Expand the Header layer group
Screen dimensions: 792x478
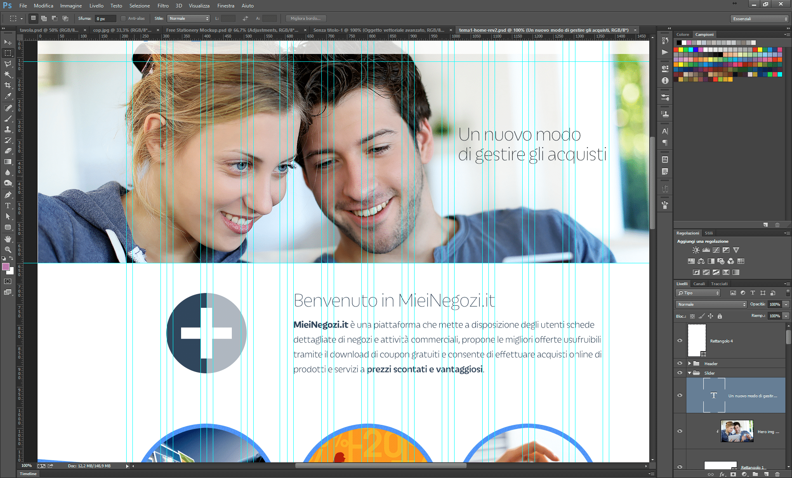[x=689, y=363]
